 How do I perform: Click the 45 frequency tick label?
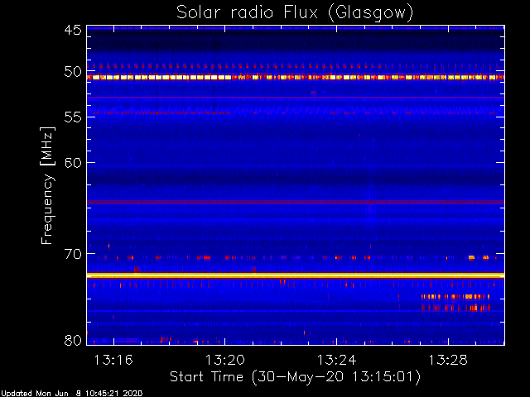tap(73, 30)
